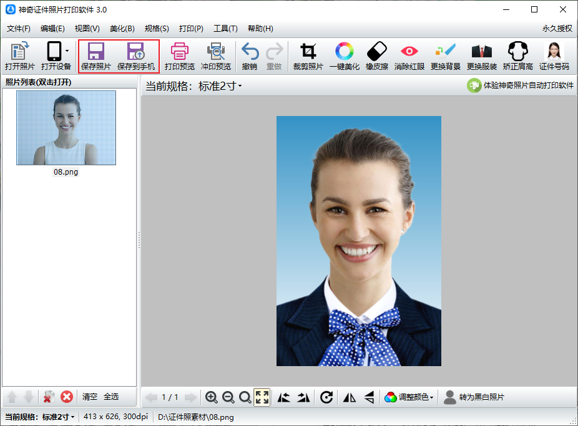578x426 pixels.
Task: Open the 视图(V) menu
Action: pyautogui.click(x=87, y=28)
